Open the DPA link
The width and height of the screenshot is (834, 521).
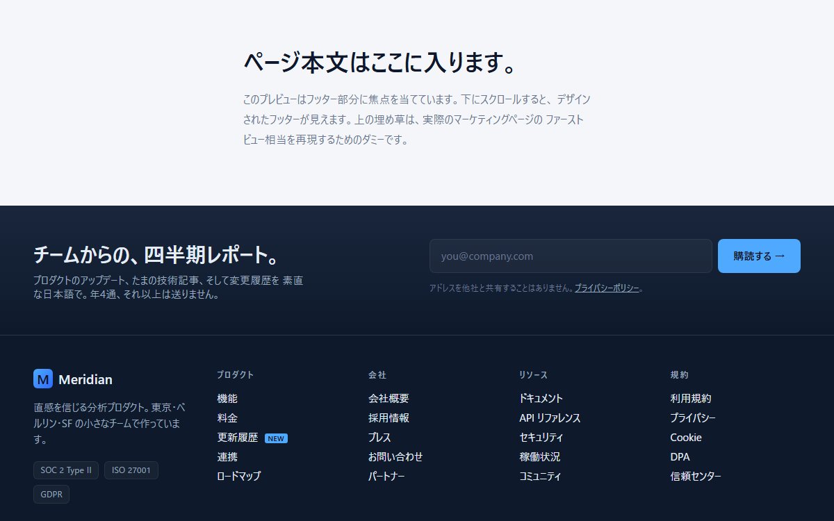click(x=680, y=457)
